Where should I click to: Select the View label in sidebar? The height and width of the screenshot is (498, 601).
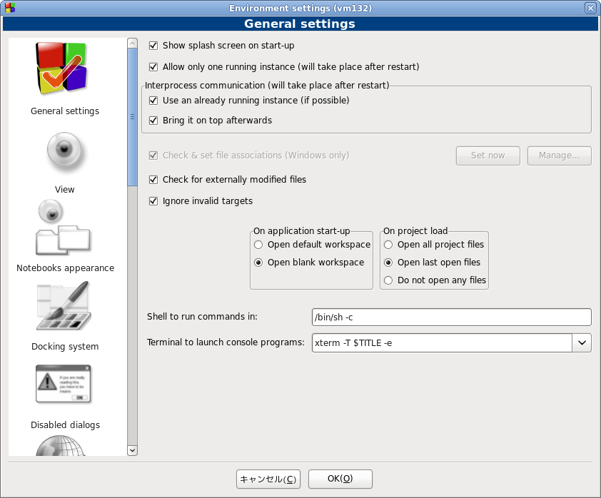coord(64,190)
